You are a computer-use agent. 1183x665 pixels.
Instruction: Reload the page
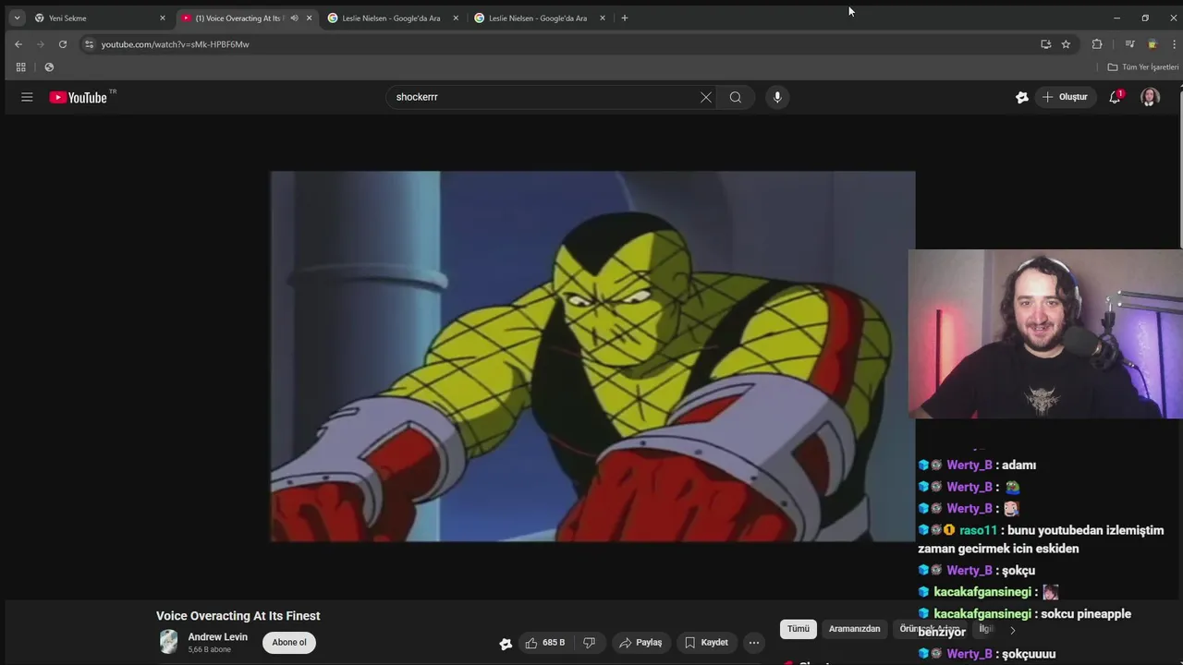pos(63,44)
